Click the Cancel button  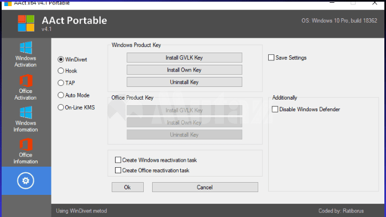(205, 187)
